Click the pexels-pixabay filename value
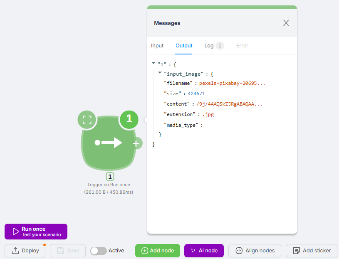This screenshot has width=339, height=259. [232, 83]
